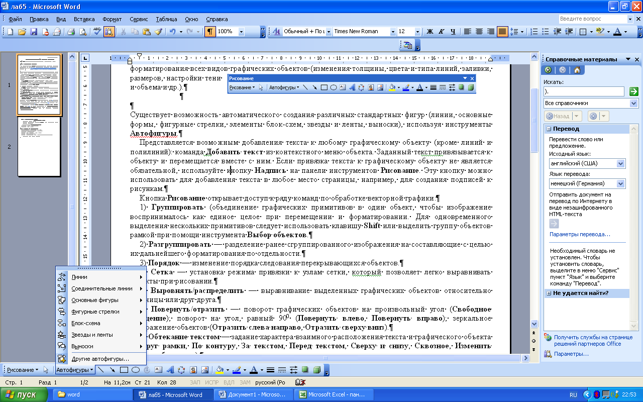Open the Сервис menu
The height and width of the screenshot is (402, 643).
pyautogui.click(x=139, y=19)
